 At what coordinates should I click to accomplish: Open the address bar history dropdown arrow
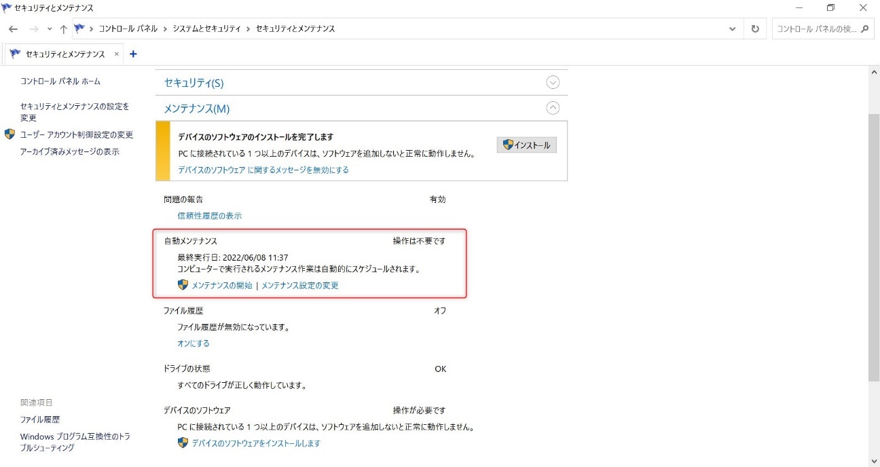click(732, 29)
